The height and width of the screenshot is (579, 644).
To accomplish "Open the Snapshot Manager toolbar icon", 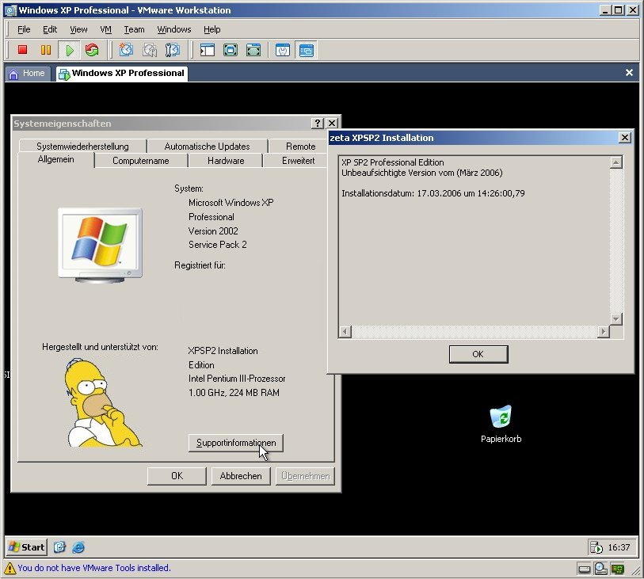I will (x=173, y=50).
